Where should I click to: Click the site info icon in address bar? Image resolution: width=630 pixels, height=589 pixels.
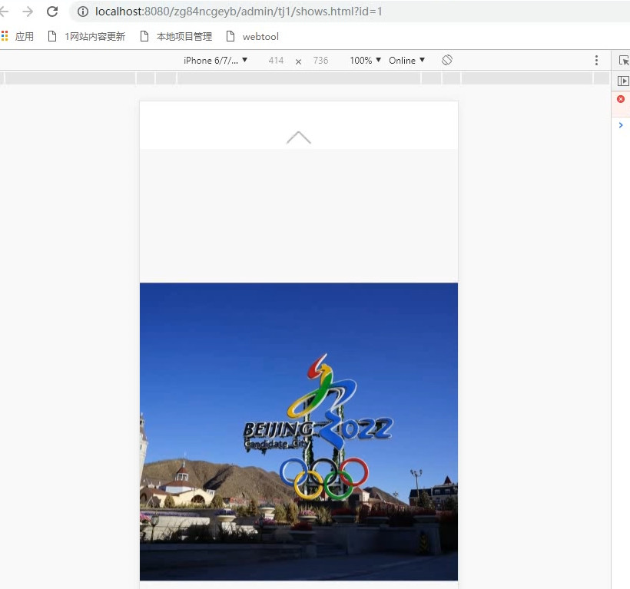83,12
